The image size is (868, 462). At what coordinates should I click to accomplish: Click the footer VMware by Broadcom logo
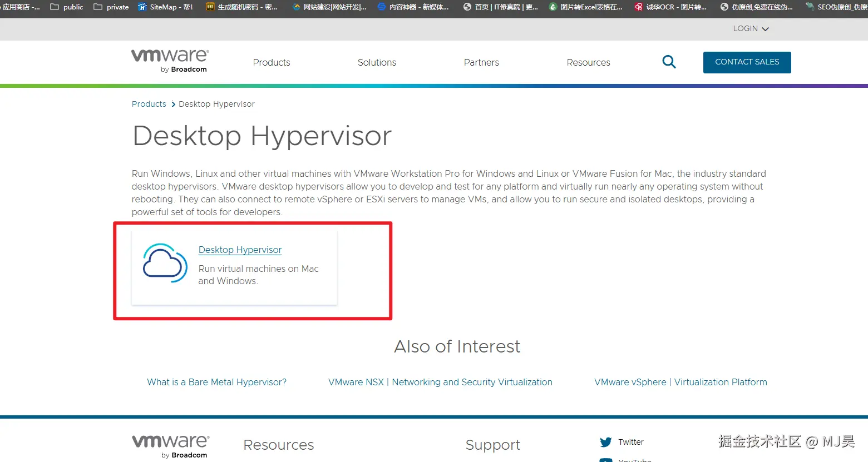tap(170, 447)
